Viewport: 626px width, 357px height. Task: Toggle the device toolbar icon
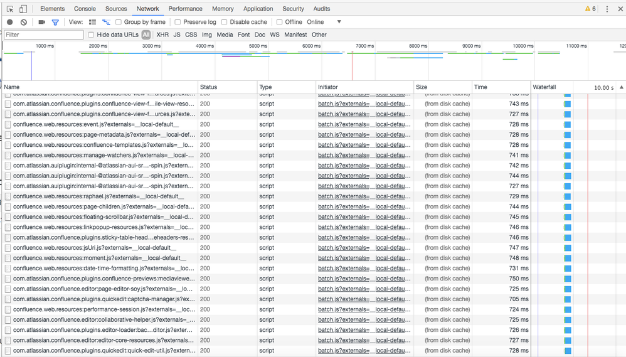pyautogui.click(x=23, y=9)
